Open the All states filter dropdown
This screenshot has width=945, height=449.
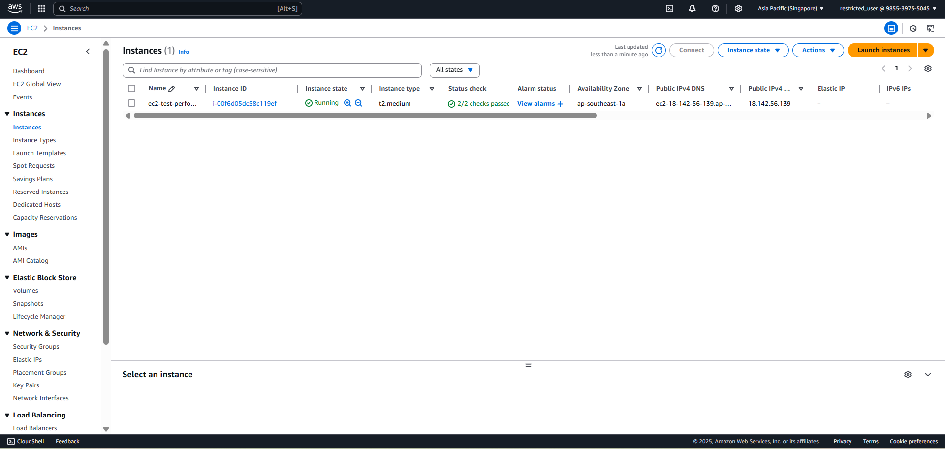(x=454, y=70)
